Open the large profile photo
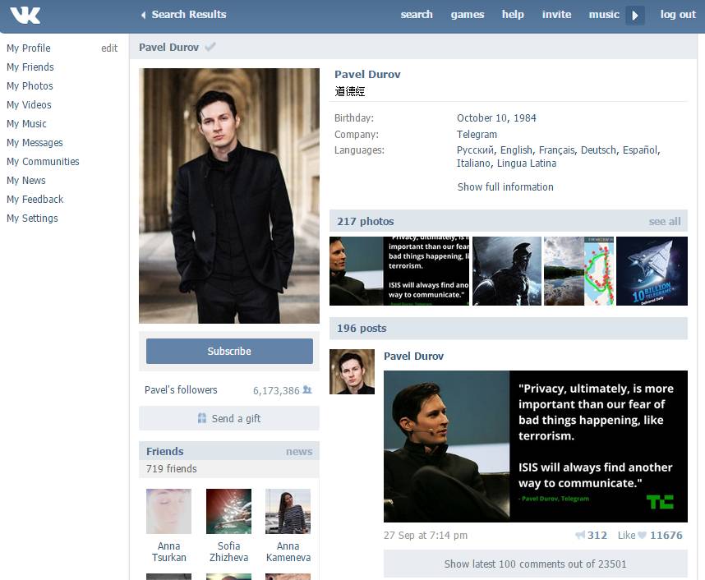The image size is (705, 580). click(229, 196)
